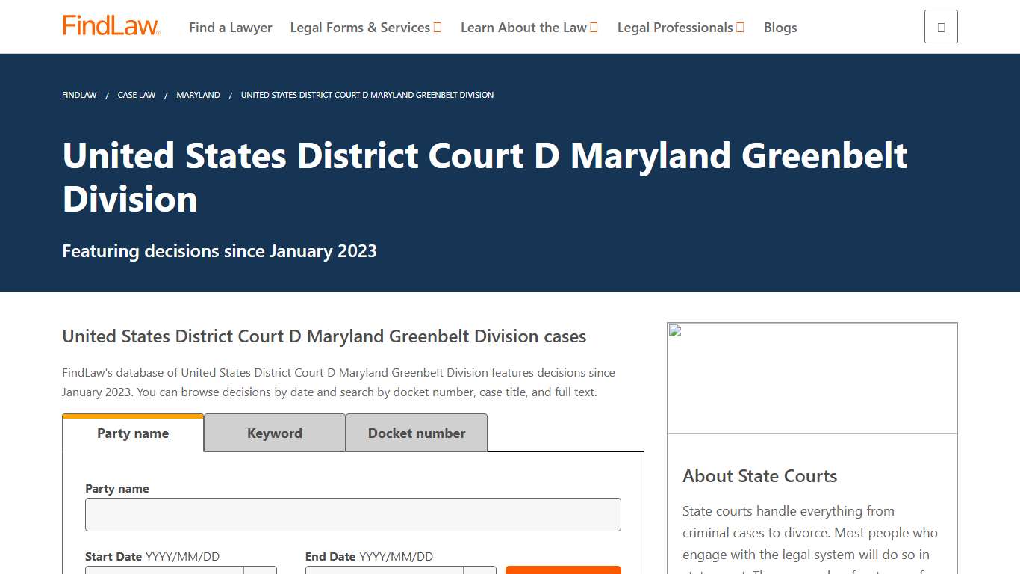Click inside the Party name input field
Screen dimensions: 1020x574
pos(352,514)
